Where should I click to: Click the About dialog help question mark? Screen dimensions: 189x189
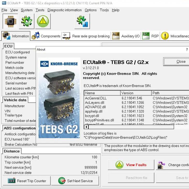187,49
